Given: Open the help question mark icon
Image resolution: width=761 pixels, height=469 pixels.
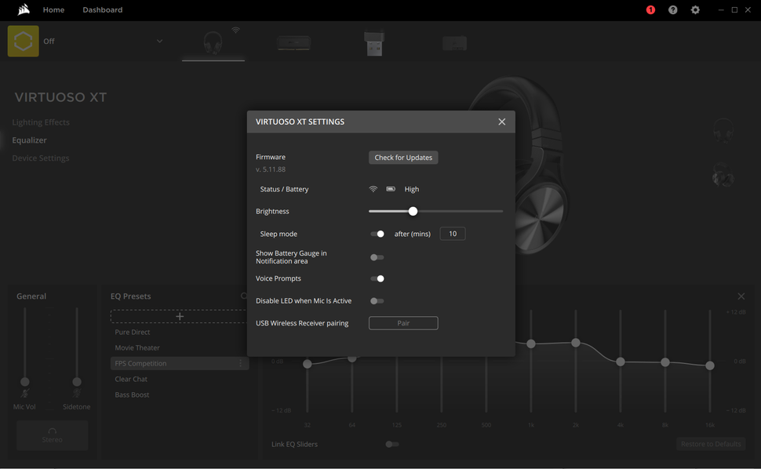Looking at the screenshot, I should 672,9.
